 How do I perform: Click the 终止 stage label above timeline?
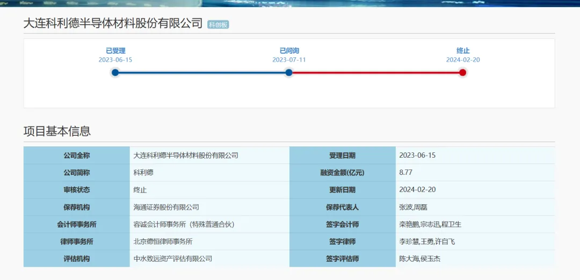[463, 51]
